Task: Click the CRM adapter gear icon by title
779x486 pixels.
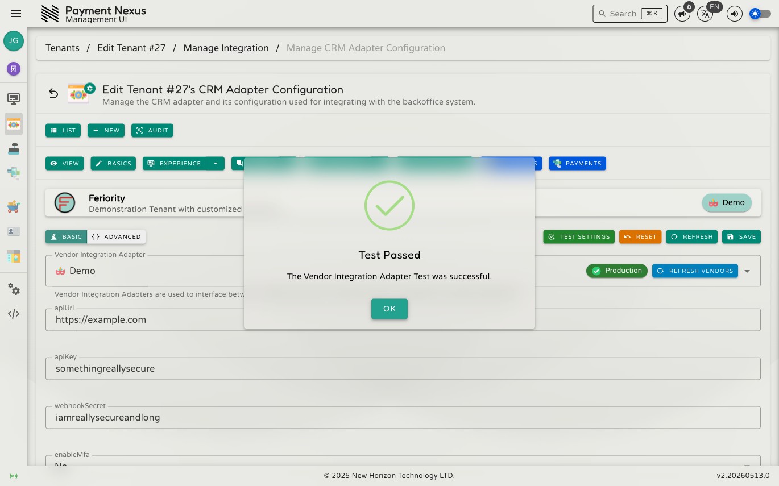Action: coord(81,93)
